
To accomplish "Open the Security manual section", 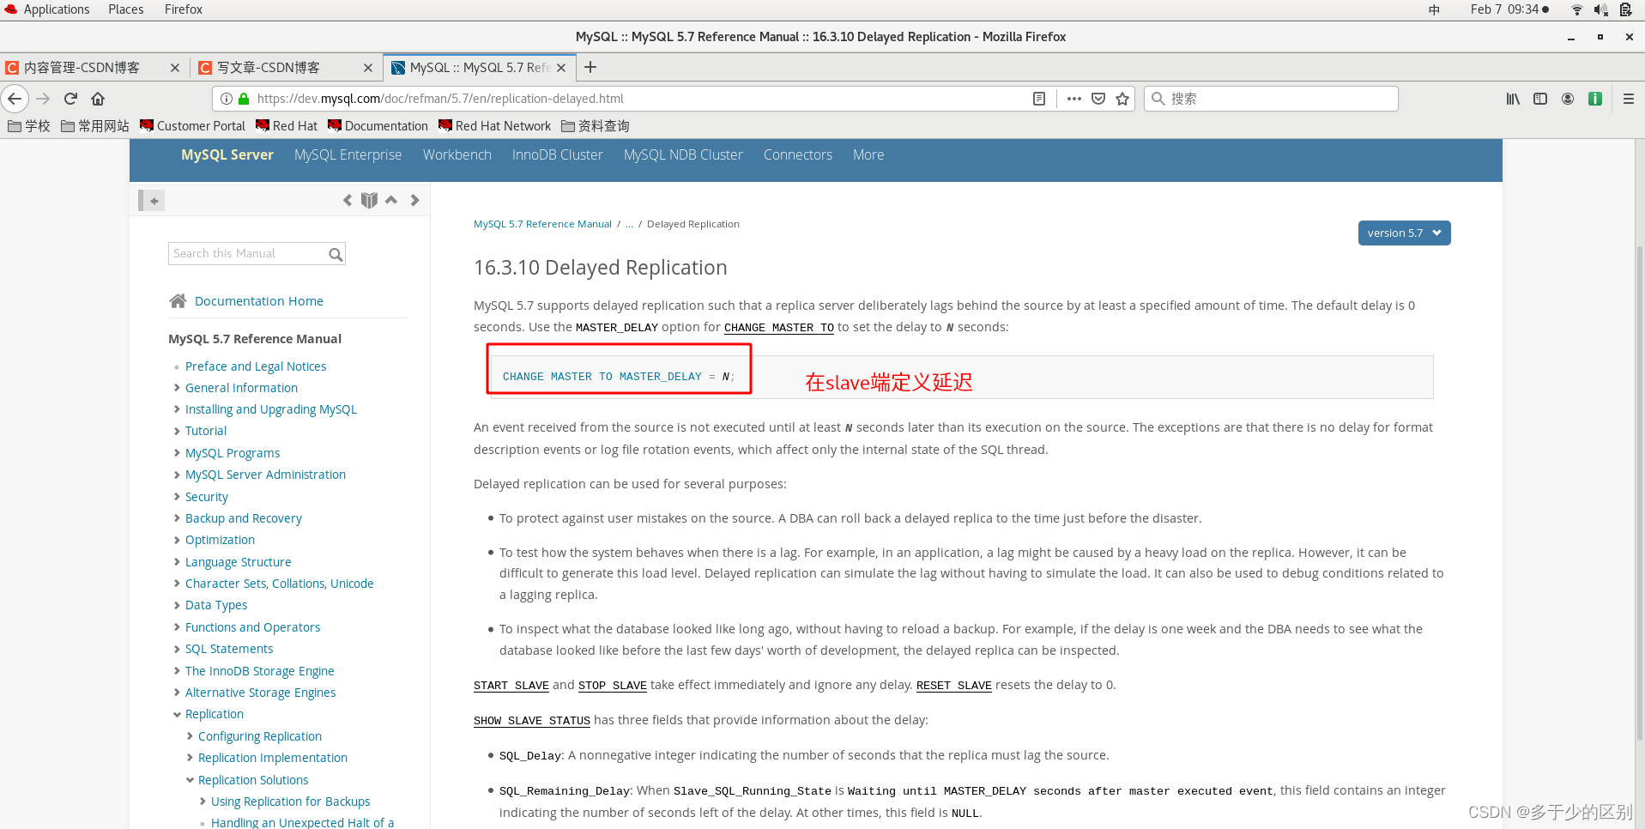I will (x=207, y=497).
